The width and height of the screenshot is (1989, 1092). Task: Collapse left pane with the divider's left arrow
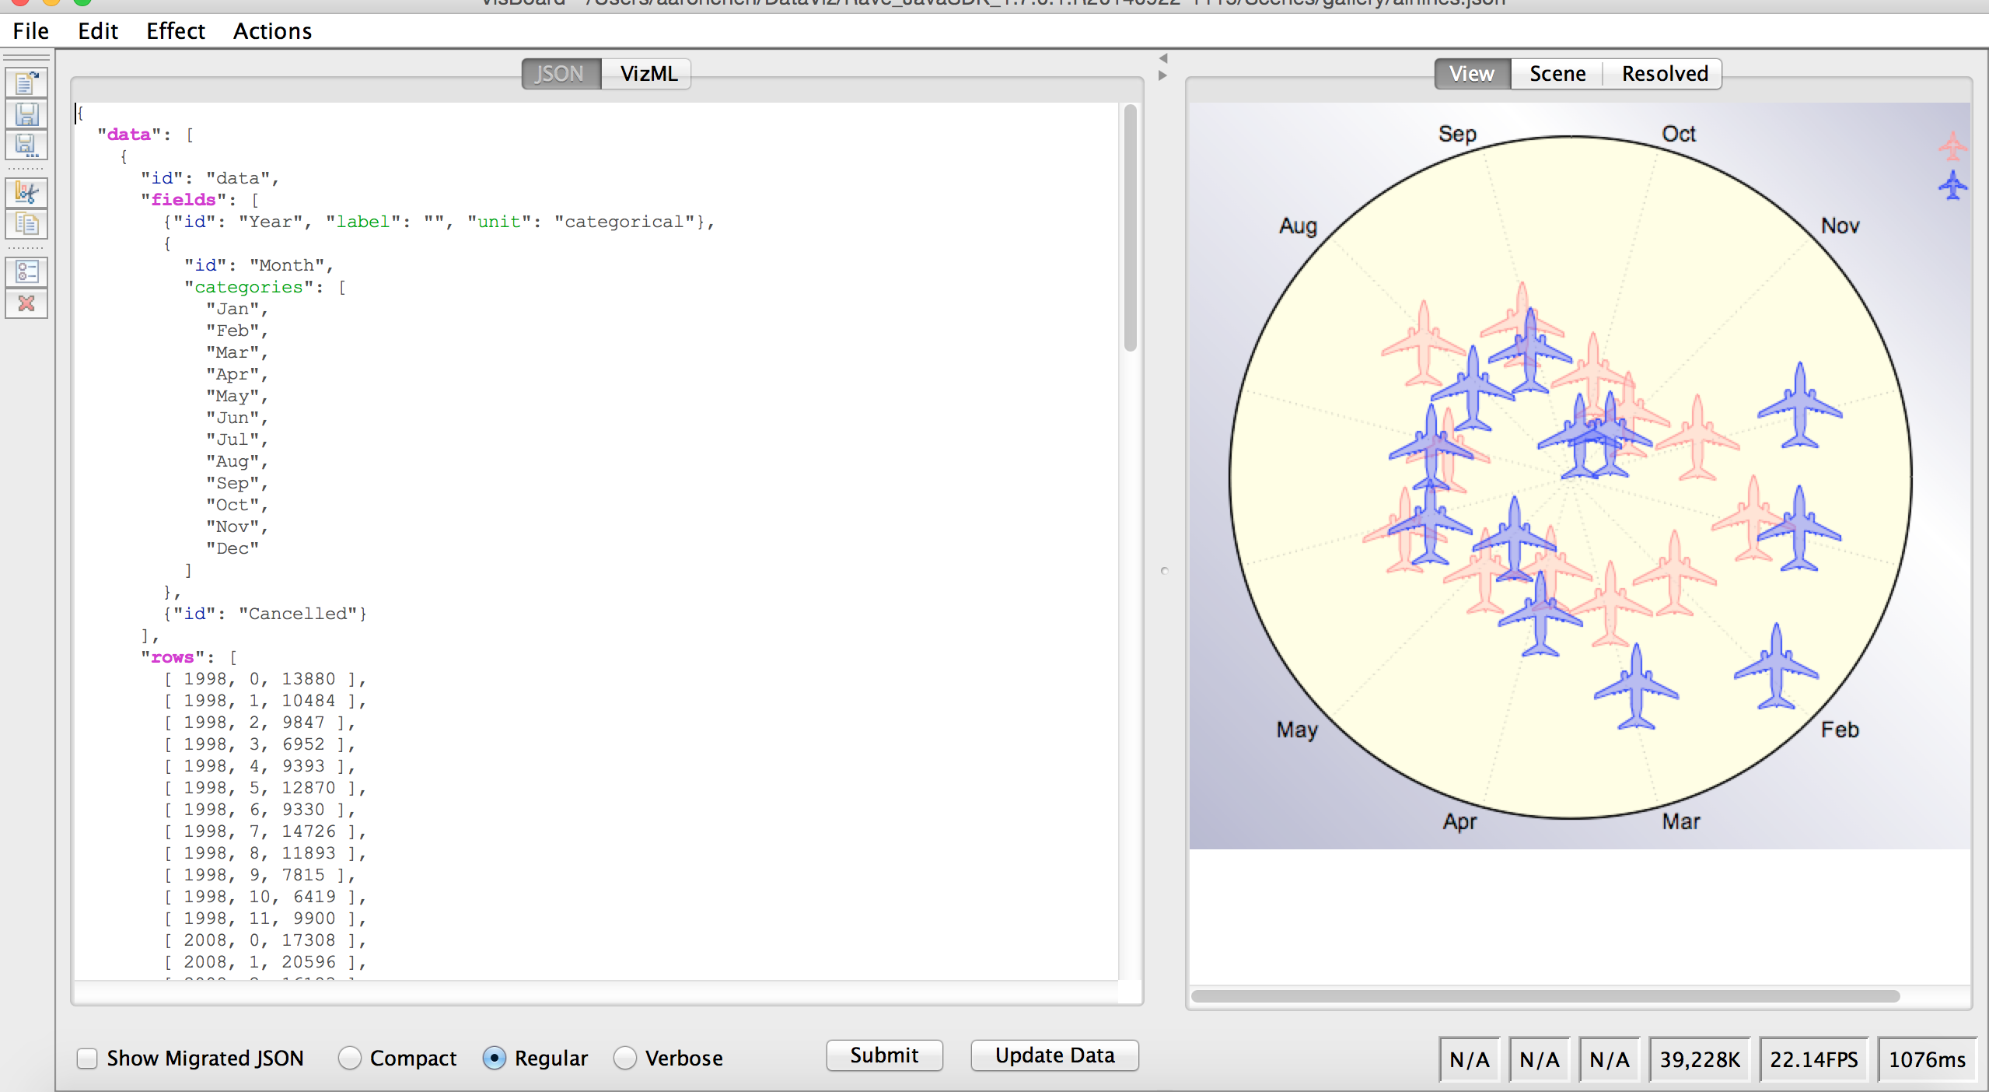[1163, 58]
